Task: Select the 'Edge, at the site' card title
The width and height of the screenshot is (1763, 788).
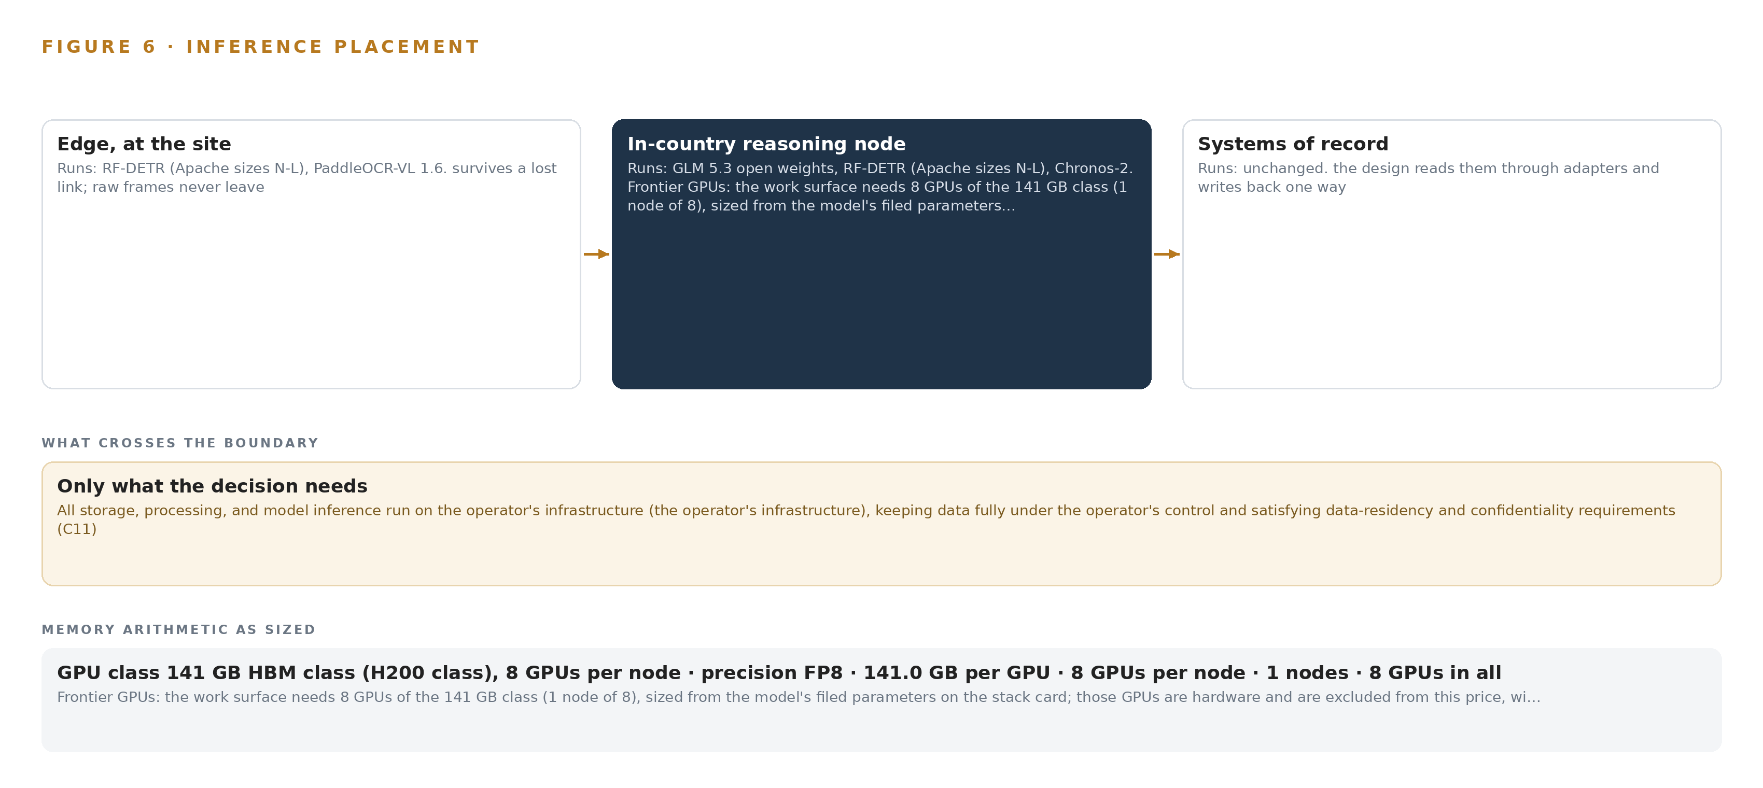Action: [144, 144]
